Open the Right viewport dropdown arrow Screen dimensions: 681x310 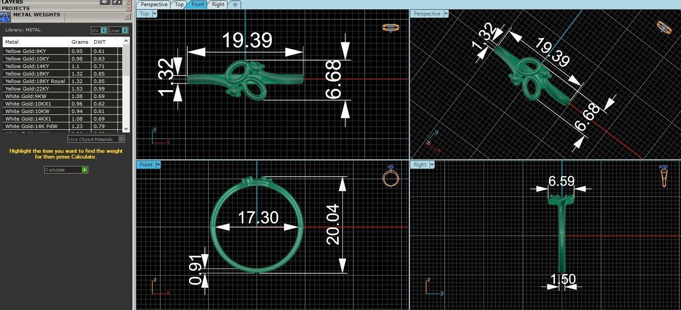432,165
